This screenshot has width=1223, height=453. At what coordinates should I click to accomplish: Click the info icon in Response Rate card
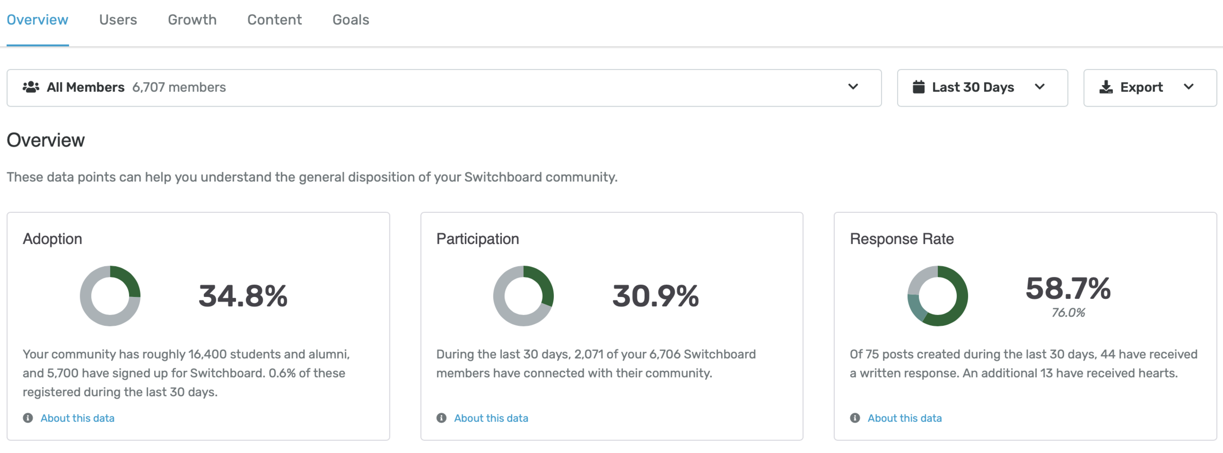(855, 418)
